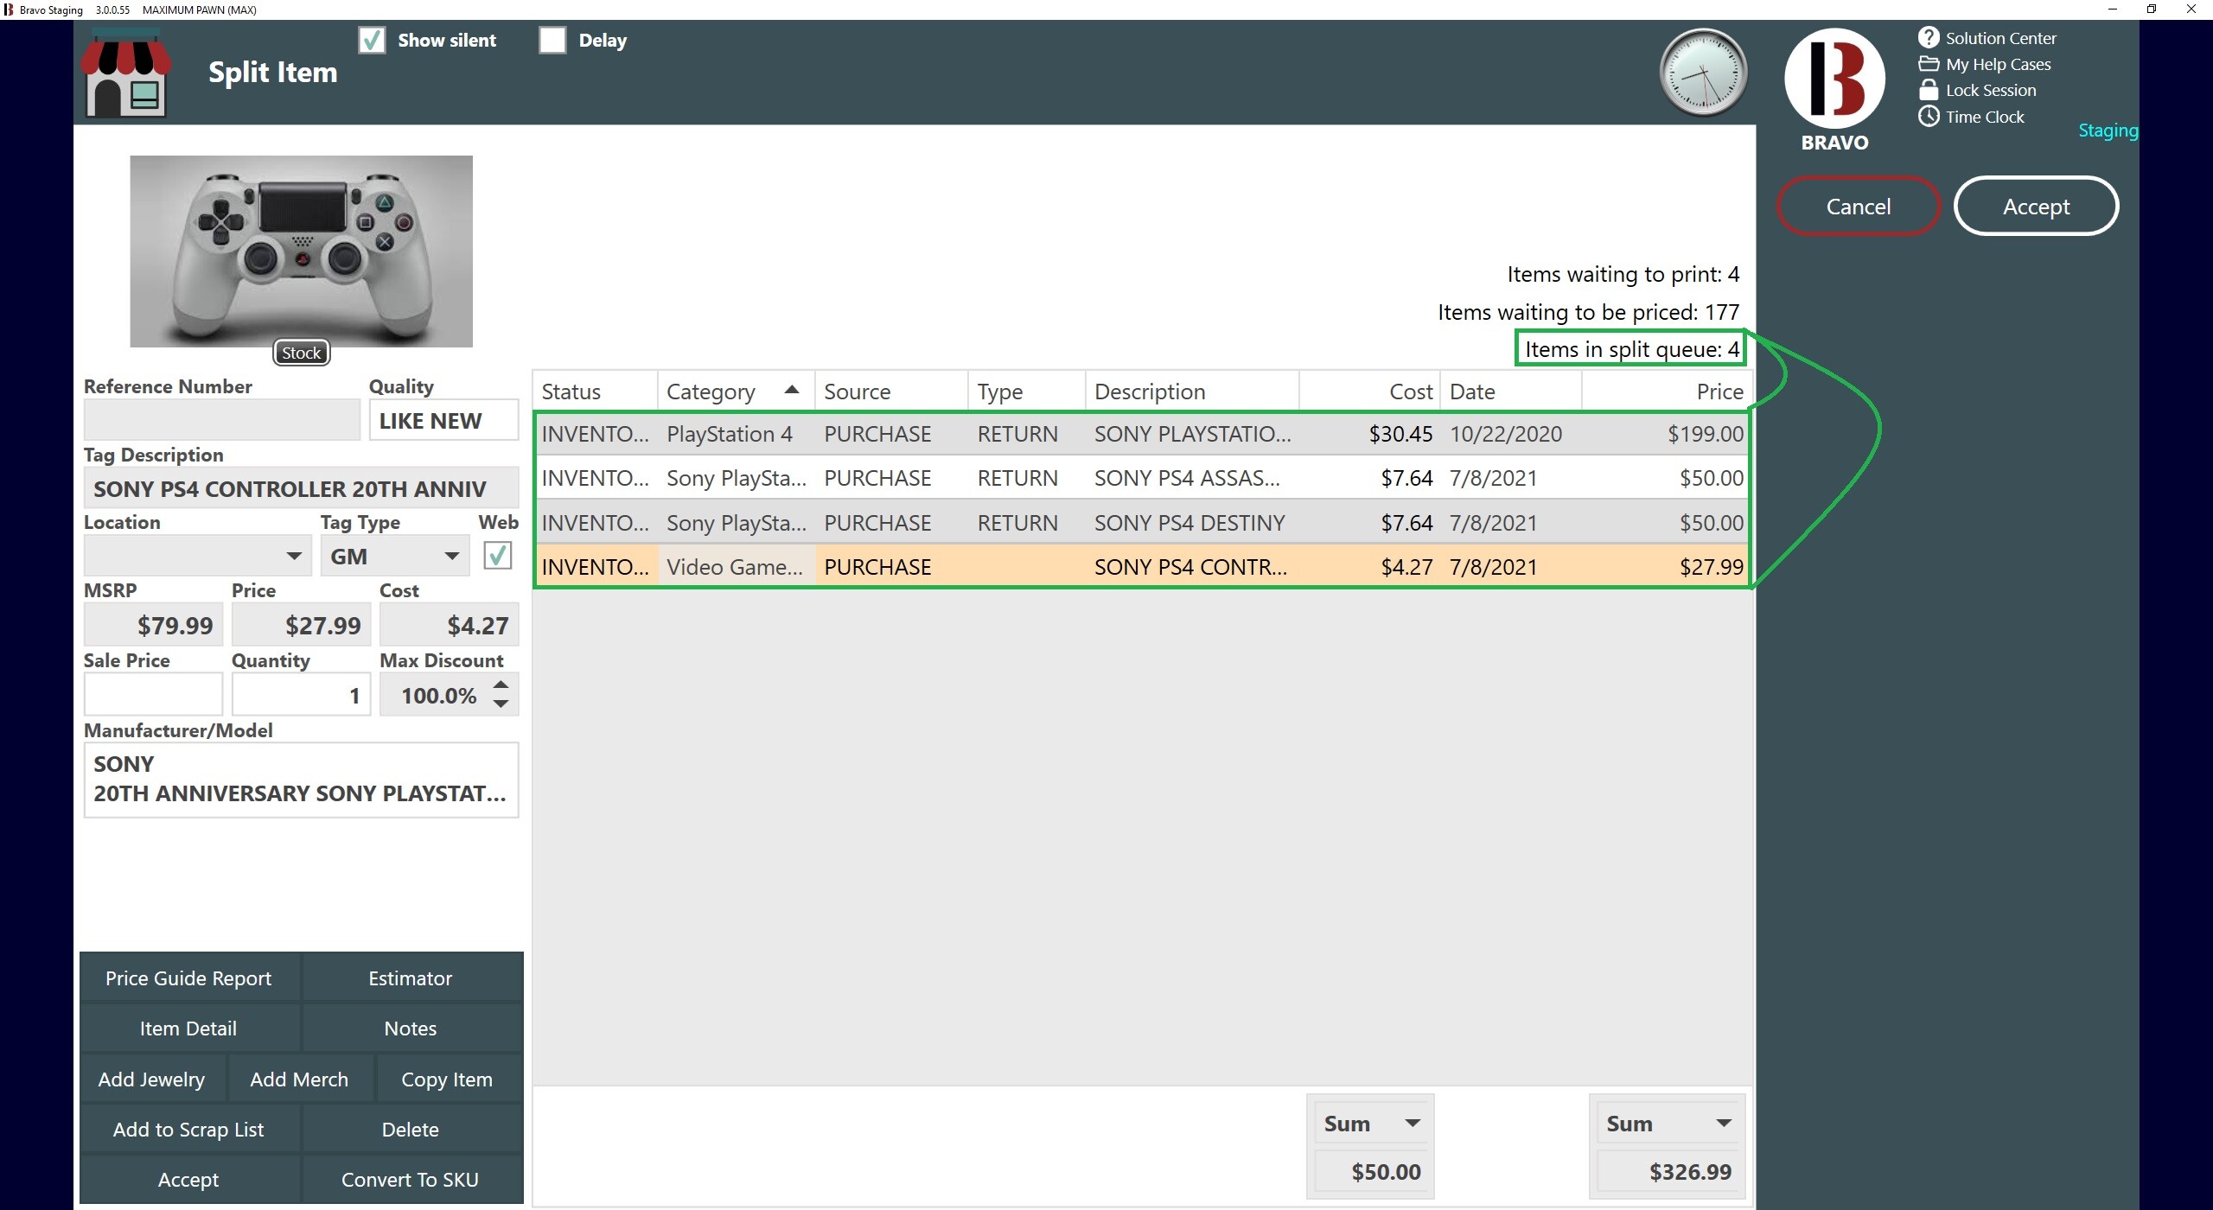Viewport: 2213px width, 1210px height.
Task: Click the Bravo icon in title bar
Action: (9, 10)
